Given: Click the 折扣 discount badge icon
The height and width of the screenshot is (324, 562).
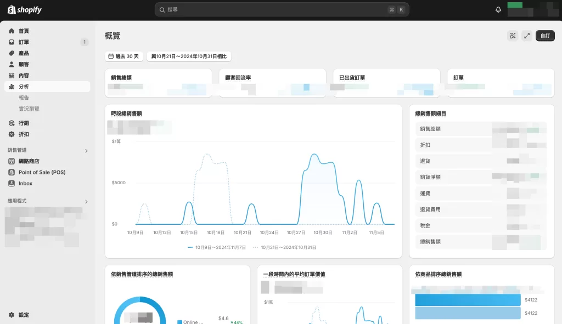Looking at the screenshot, I should pyautogui.click(x=12, y=134).
